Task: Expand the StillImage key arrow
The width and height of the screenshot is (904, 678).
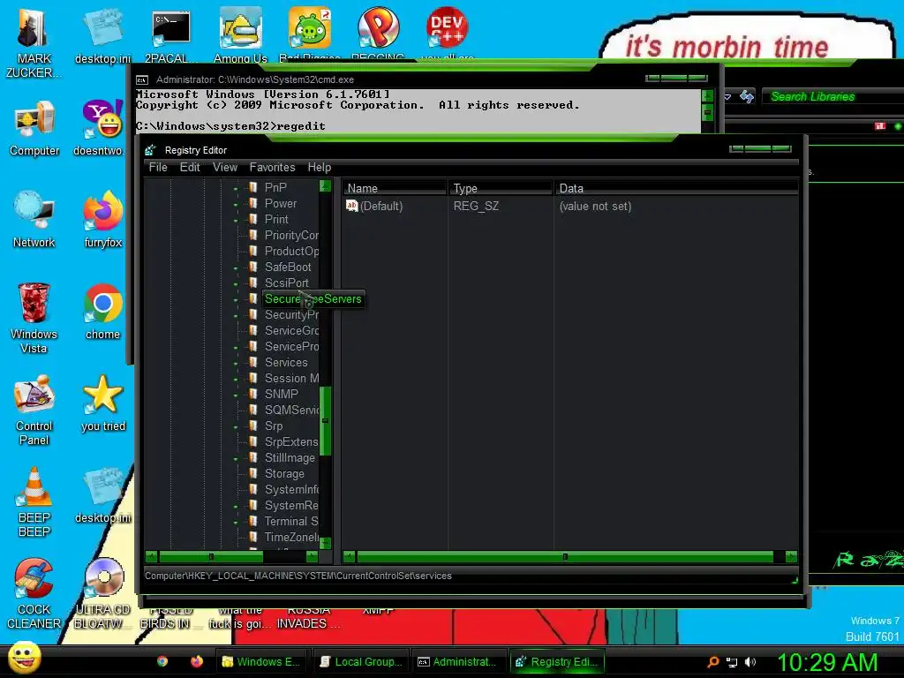Action: 236,459
